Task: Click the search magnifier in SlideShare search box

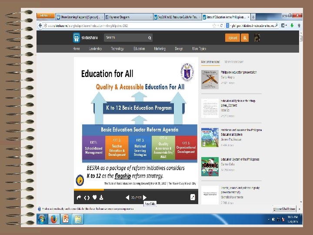Action: (150, 38)
